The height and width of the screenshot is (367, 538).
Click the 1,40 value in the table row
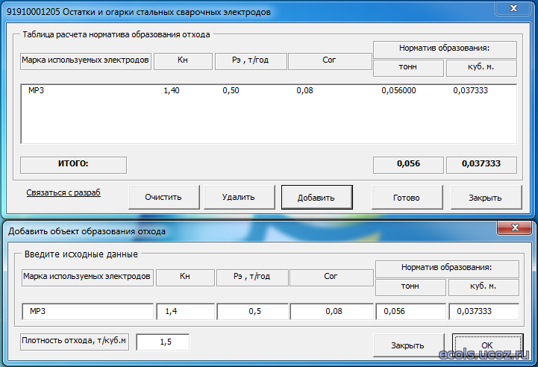coord(172,90)
